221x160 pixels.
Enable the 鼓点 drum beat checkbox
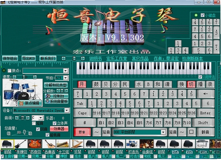pyautogui.click(x=10, y=70)
